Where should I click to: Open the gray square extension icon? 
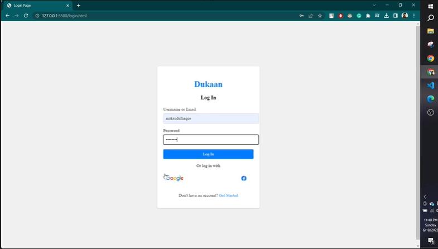[331, 16]
